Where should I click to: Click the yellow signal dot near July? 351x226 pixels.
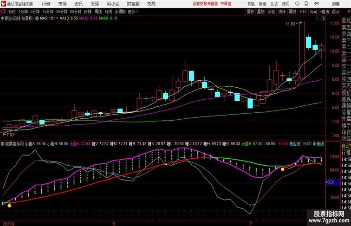(283, 169)
